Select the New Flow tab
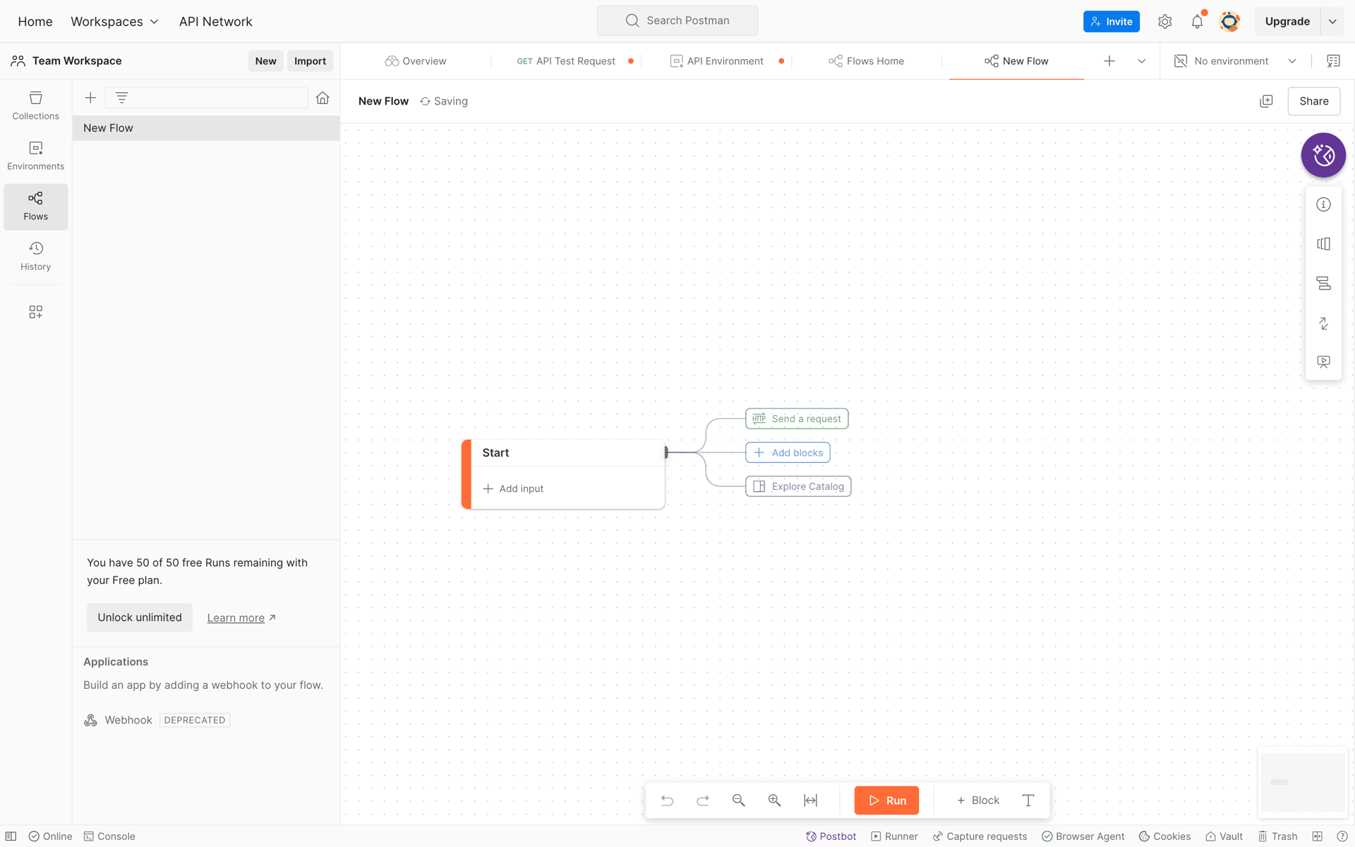Image resolution: width=1355 pixels, height=847 pixels. 1016,61
